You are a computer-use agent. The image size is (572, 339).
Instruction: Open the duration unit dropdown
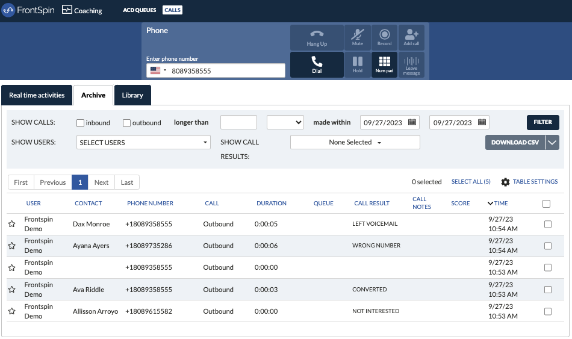coord(285,122)
